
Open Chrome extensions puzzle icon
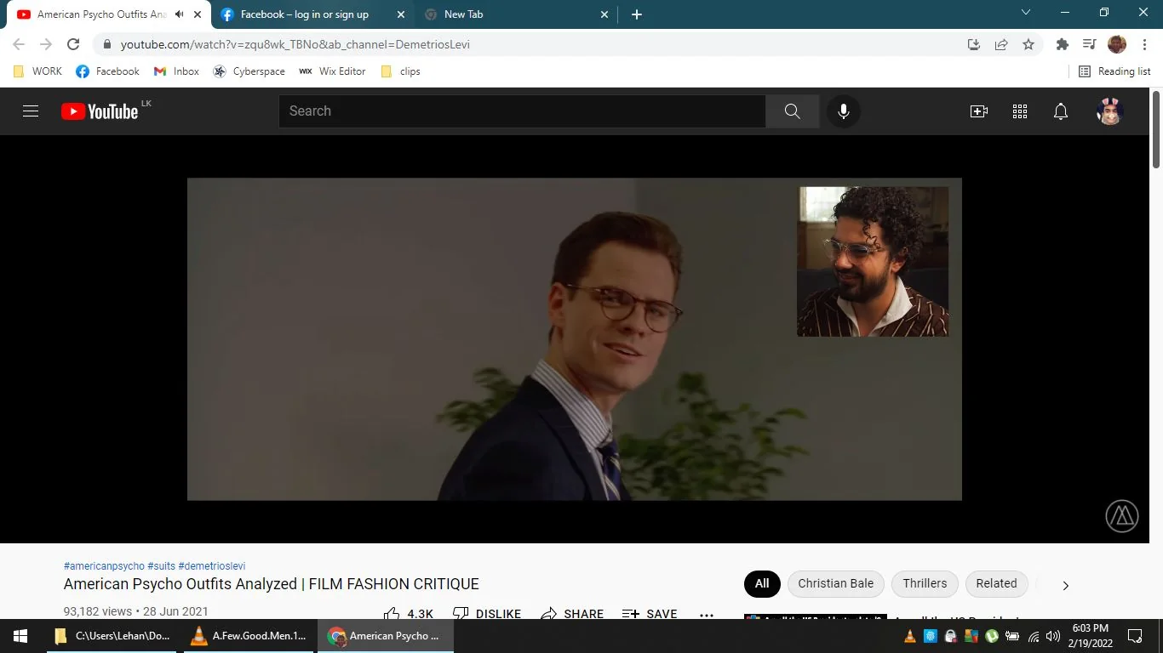1063,44
